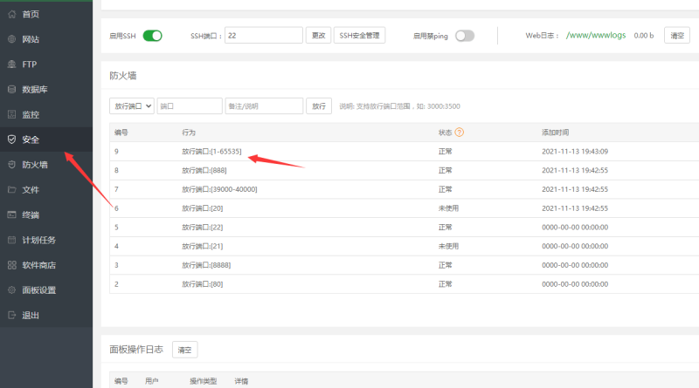Click the folder icon for 文件
The image size is (699, 388).
pos(11,189)
